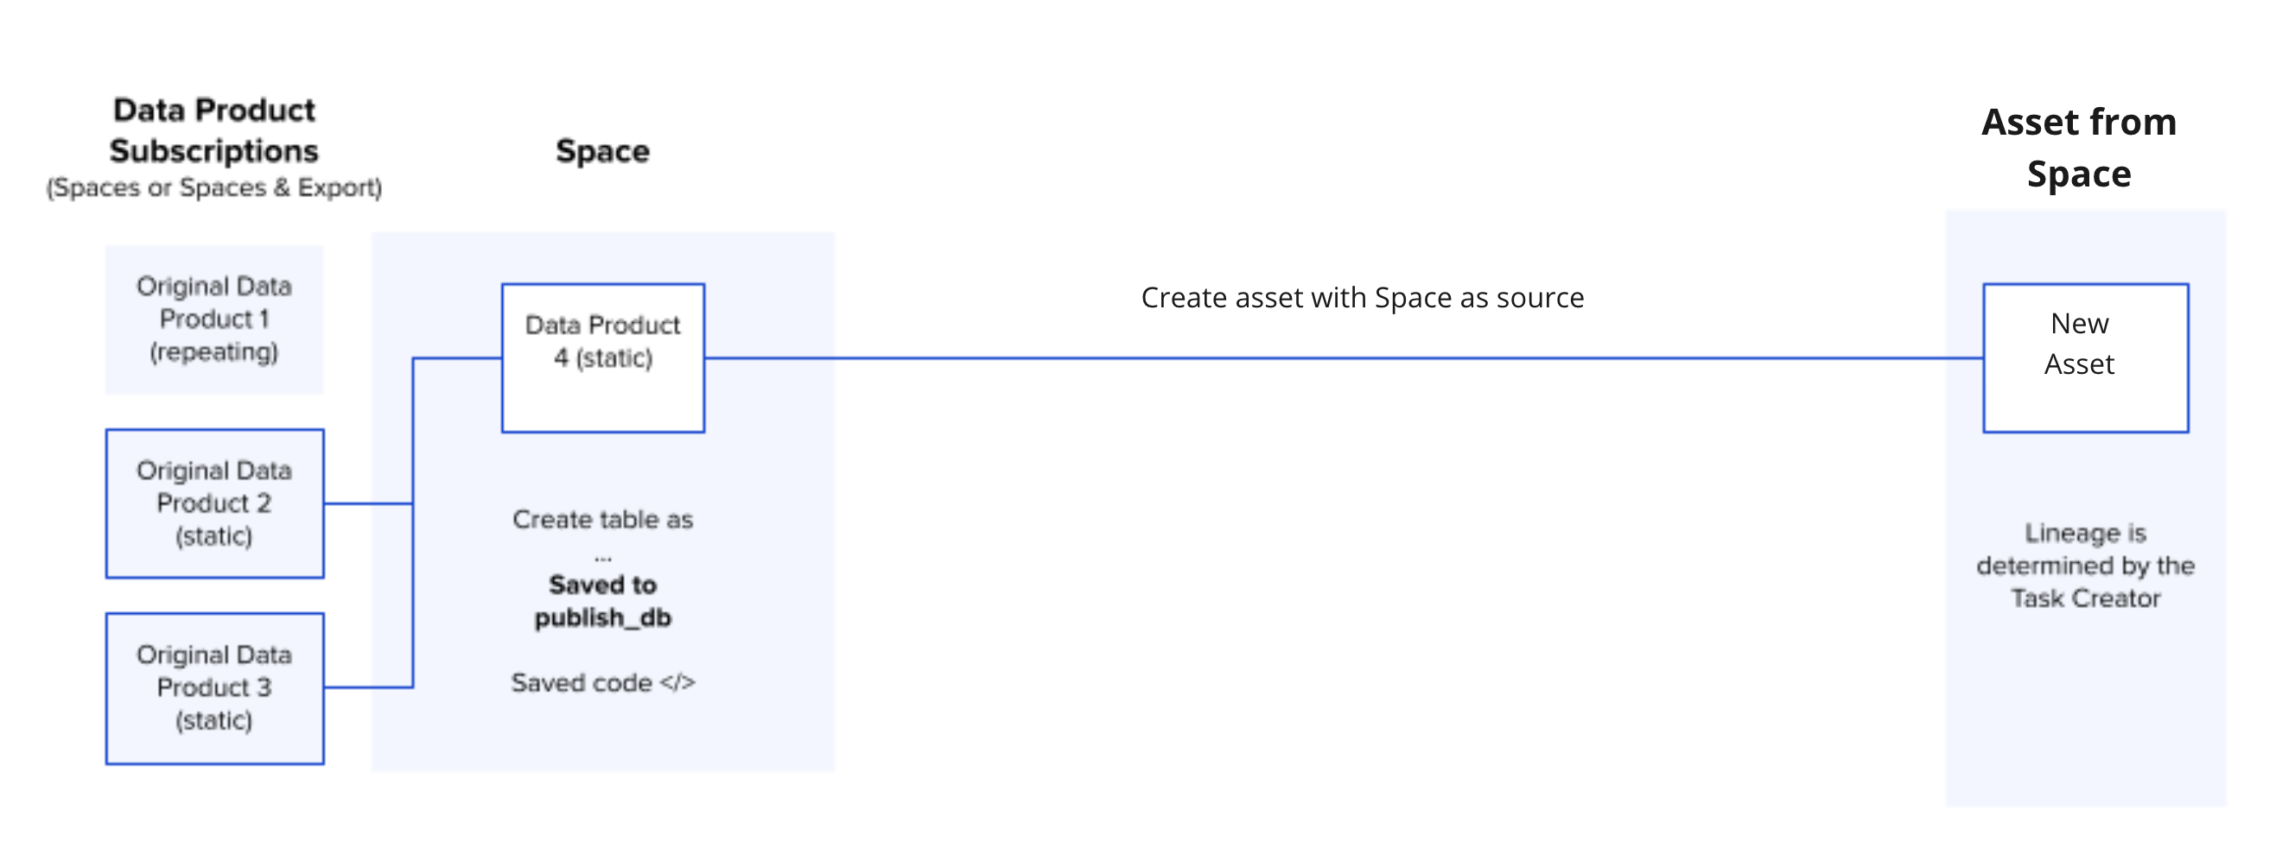Click the Asset from Space heading

(x=2078, y=148)
